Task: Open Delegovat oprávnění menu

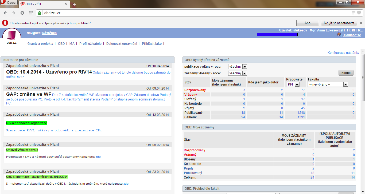Action: pyautogui.click(x=122, y=44)
